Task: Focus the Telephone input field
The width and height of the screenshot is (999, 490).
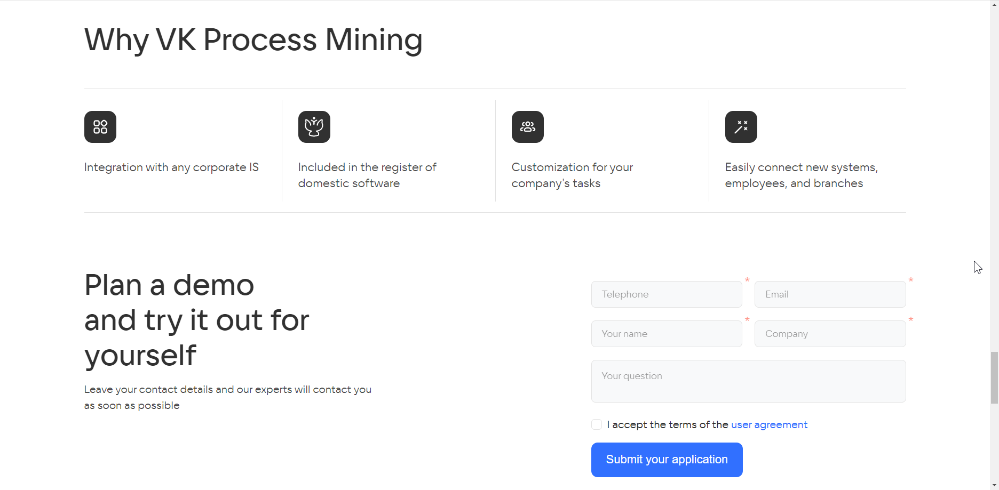Action: (667, 294)
